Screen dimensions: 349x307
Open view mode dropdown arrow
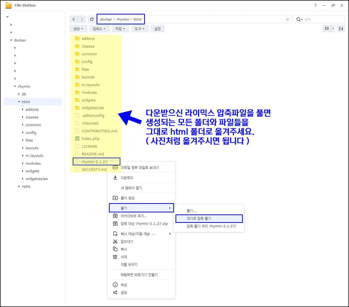[333, 29]
